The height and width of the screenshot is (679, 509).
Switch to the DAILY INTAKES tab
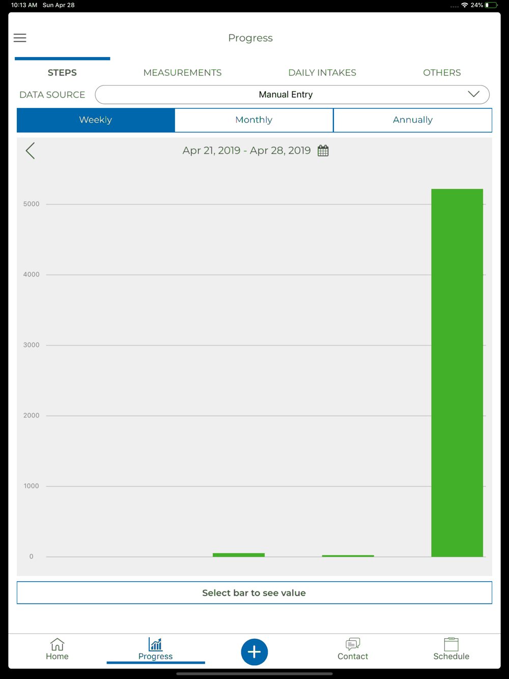322,73
